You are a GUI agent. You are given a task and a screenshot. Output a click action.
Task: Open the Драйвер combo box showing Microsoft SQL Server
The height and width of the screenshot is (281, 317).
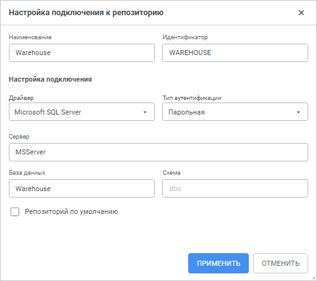81,112
